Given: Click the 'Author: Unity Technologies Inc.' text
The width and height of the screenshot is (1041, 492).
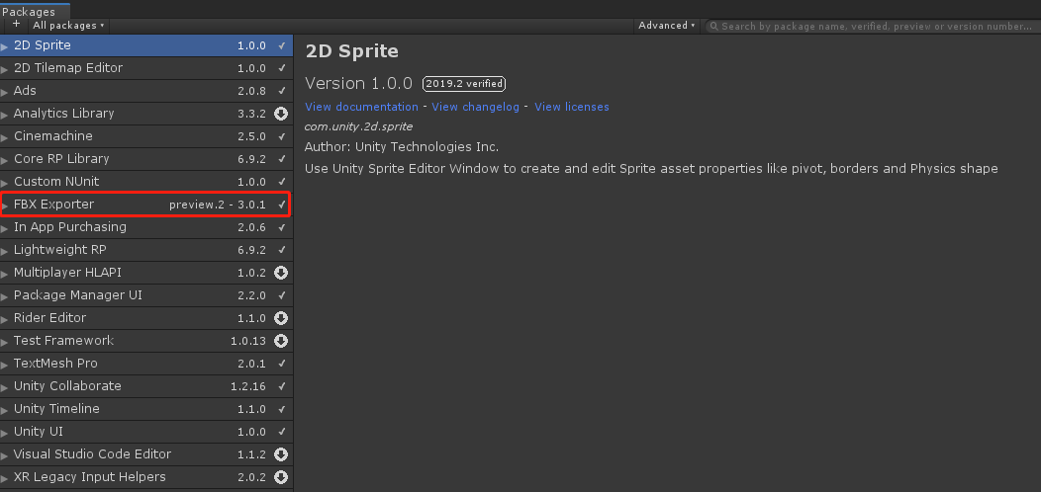Looking at the screenshot, I should (x=402, y=147).
